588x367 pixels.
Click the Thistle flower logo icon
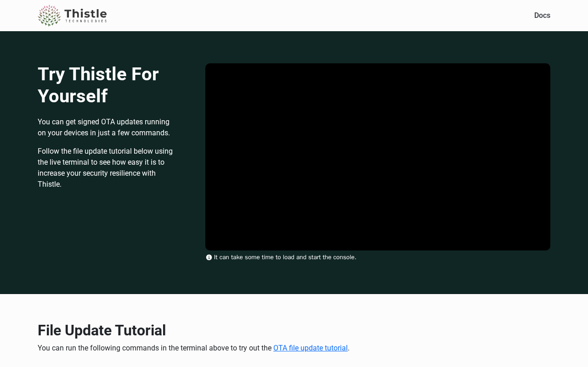coord(49,16)
